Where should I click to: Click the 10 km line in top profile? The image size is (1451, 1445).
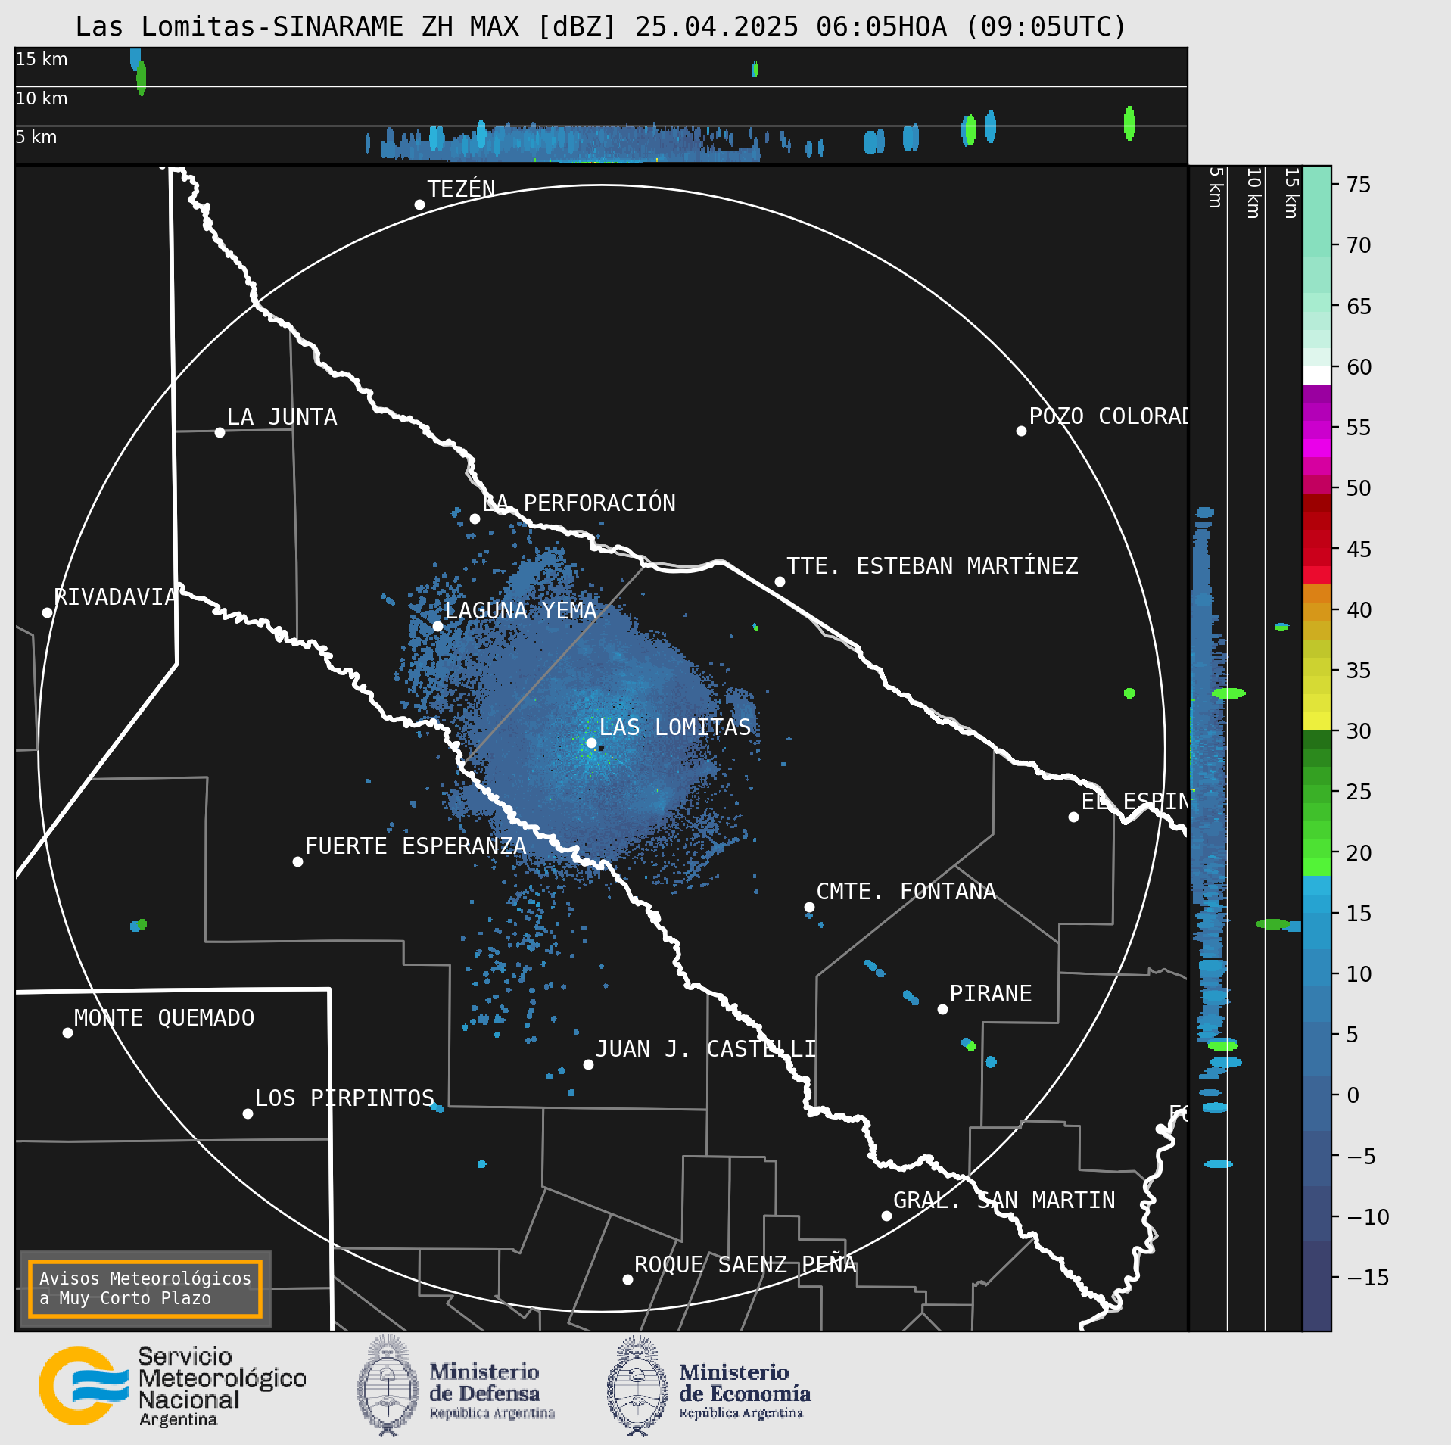point(601,86)
